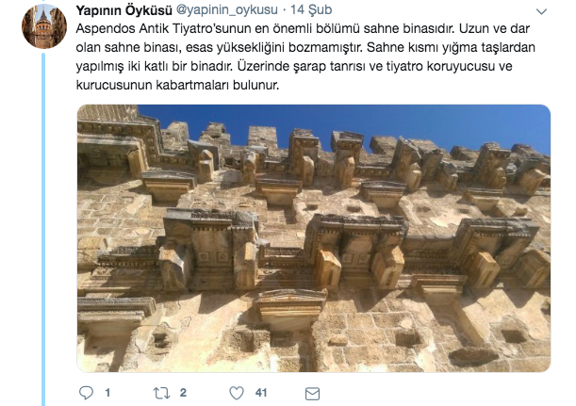Click the retweet count number 2
Viewport: 576px width, 406px height.
click(183, 393)
